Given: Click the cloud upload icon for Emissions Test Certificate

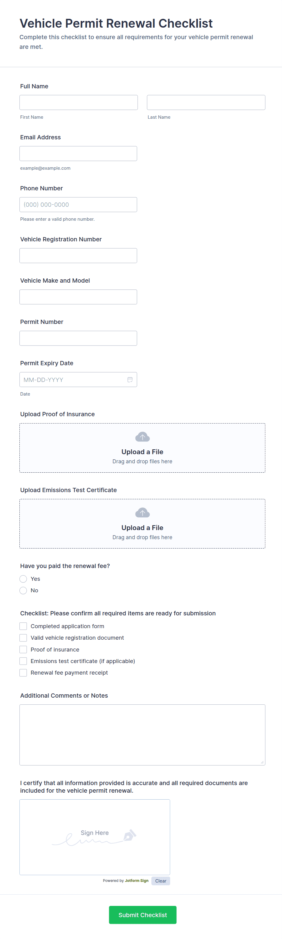Looking at the screenshot, I should tap(142, 512).
